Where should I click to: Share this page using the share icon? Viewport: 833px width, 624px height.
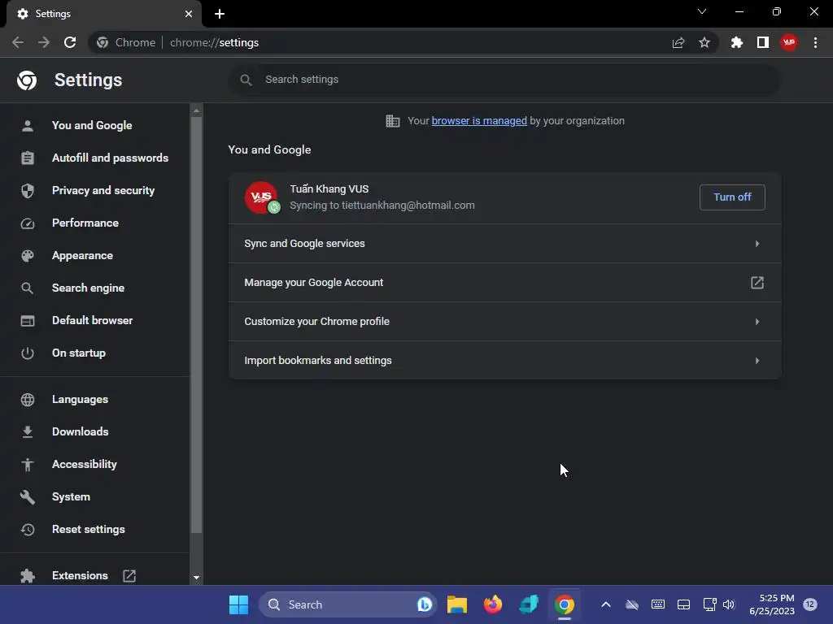678,42
